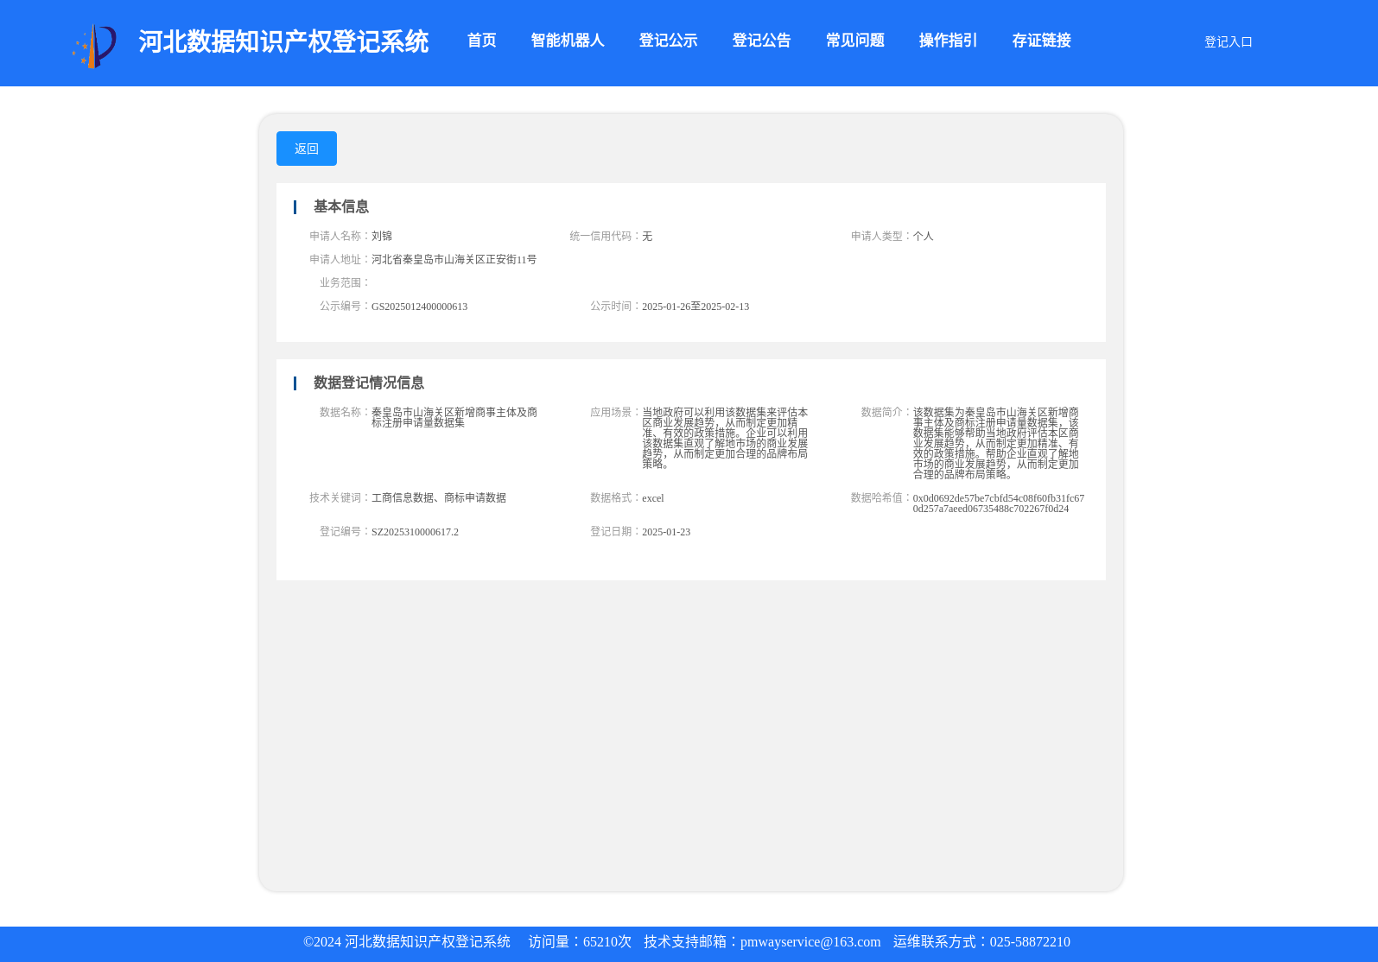The height and width of the screenshot is (962, 1378).
Task: Open the 首页 menu item
Action: point(481,41)
